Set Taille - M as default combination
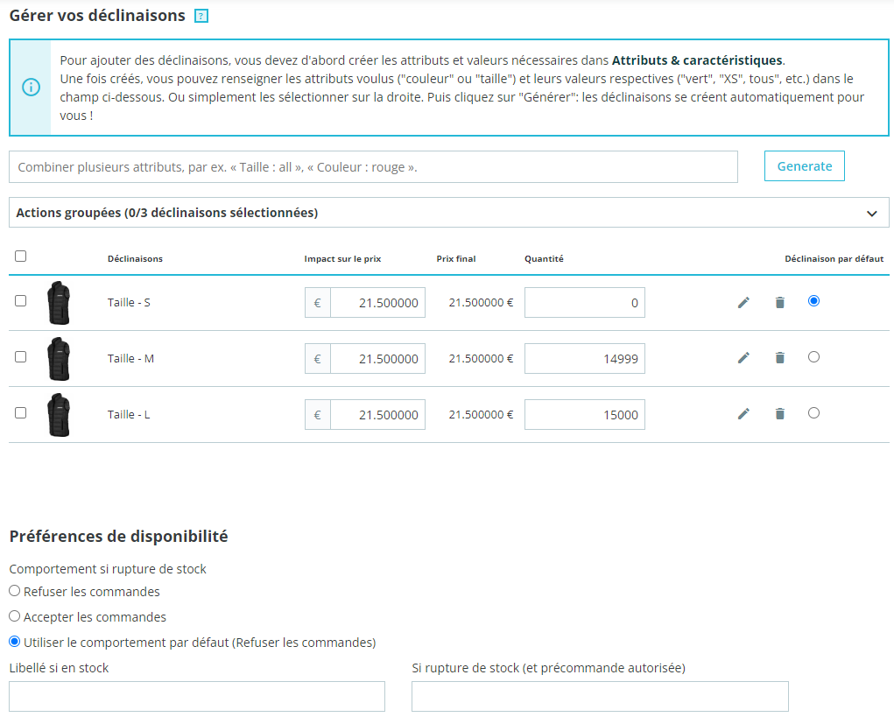The image size is (894, 717). [x=814, y=357]
